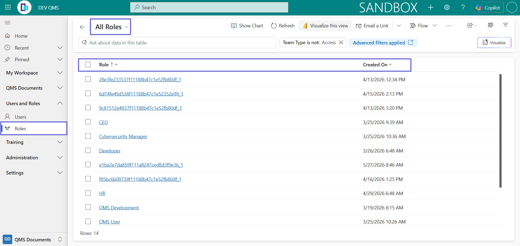Open the Created On column header menu
The height and width of the screenshot is (246, 520).
(377, 64)
